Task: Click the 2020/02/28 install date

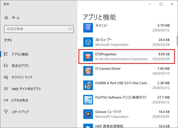Action: [x=161, y=45]
